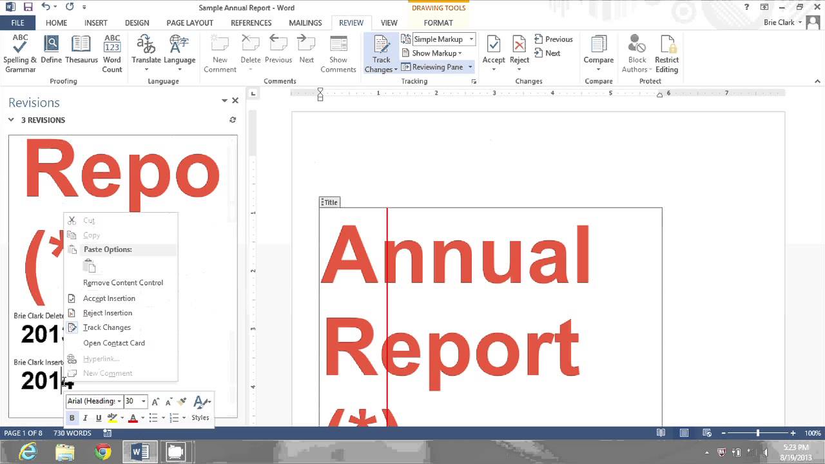The width and height of the screenshot is (825, 464).
Task: Apply bullets from mini toolbar
Action: click(153, 418)
